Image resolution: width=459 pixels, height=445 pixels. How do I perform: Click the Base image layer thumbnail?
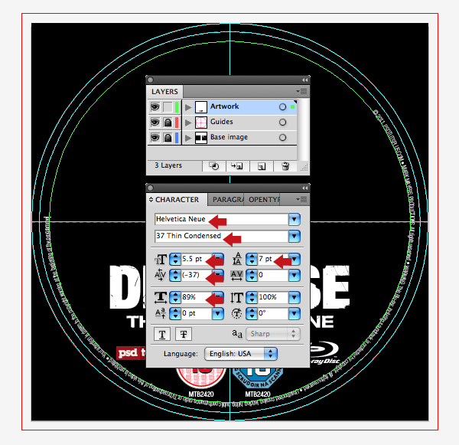(201, 138)
